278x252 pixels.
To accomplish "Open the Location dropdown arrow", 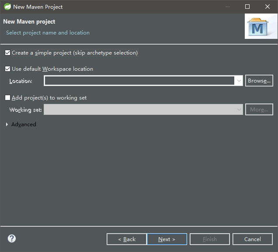I will (x=239, y=81).
